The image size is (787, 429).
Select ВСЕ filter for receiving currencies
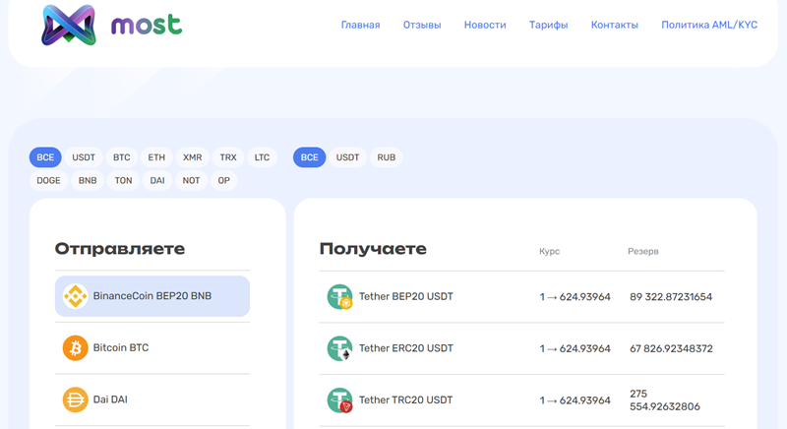coord(309,157)
